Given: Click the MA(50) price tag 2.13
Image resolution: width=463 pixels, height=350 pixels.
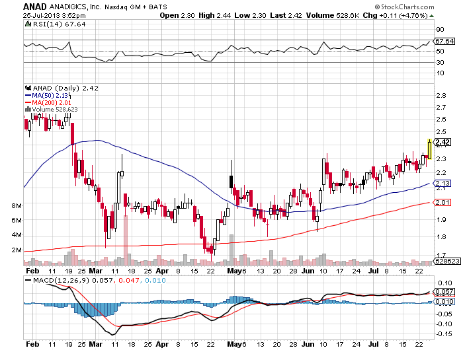Looking at the screenshot, I should [442, 183].
